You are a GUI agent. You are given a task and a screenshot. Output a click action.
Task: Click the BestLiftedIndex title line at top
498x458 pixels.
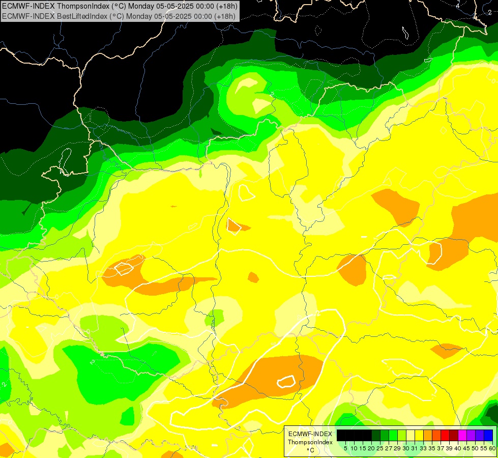119,16
